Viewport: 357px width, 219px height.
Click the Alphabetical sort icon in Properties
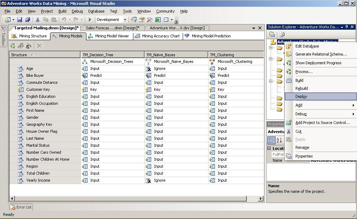(279, 140)
